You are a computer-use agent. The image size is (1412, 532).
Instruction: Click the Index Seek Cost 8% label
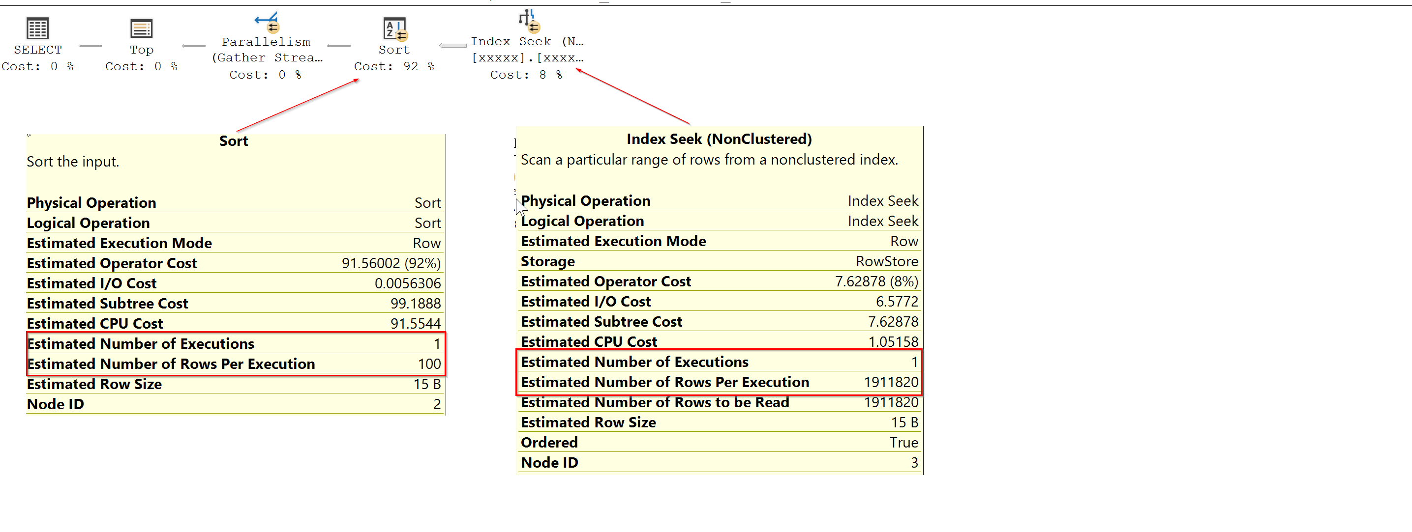point(526,75)
